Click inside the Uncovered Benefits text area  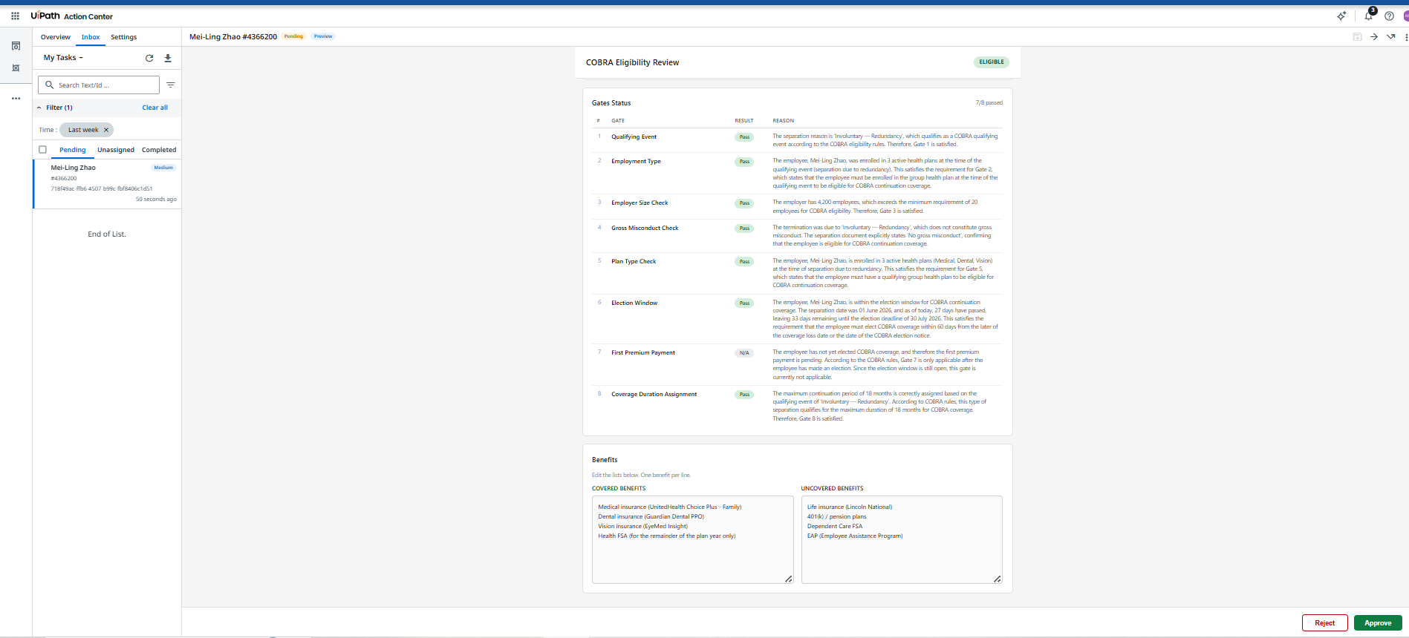pos(902,540)
